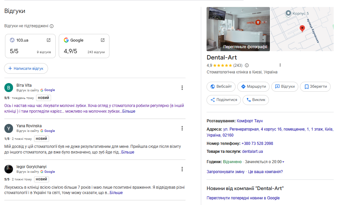347x205 pixels.
Task: Click 'Запропонувати зміну' link
Action: pos(226,172)
